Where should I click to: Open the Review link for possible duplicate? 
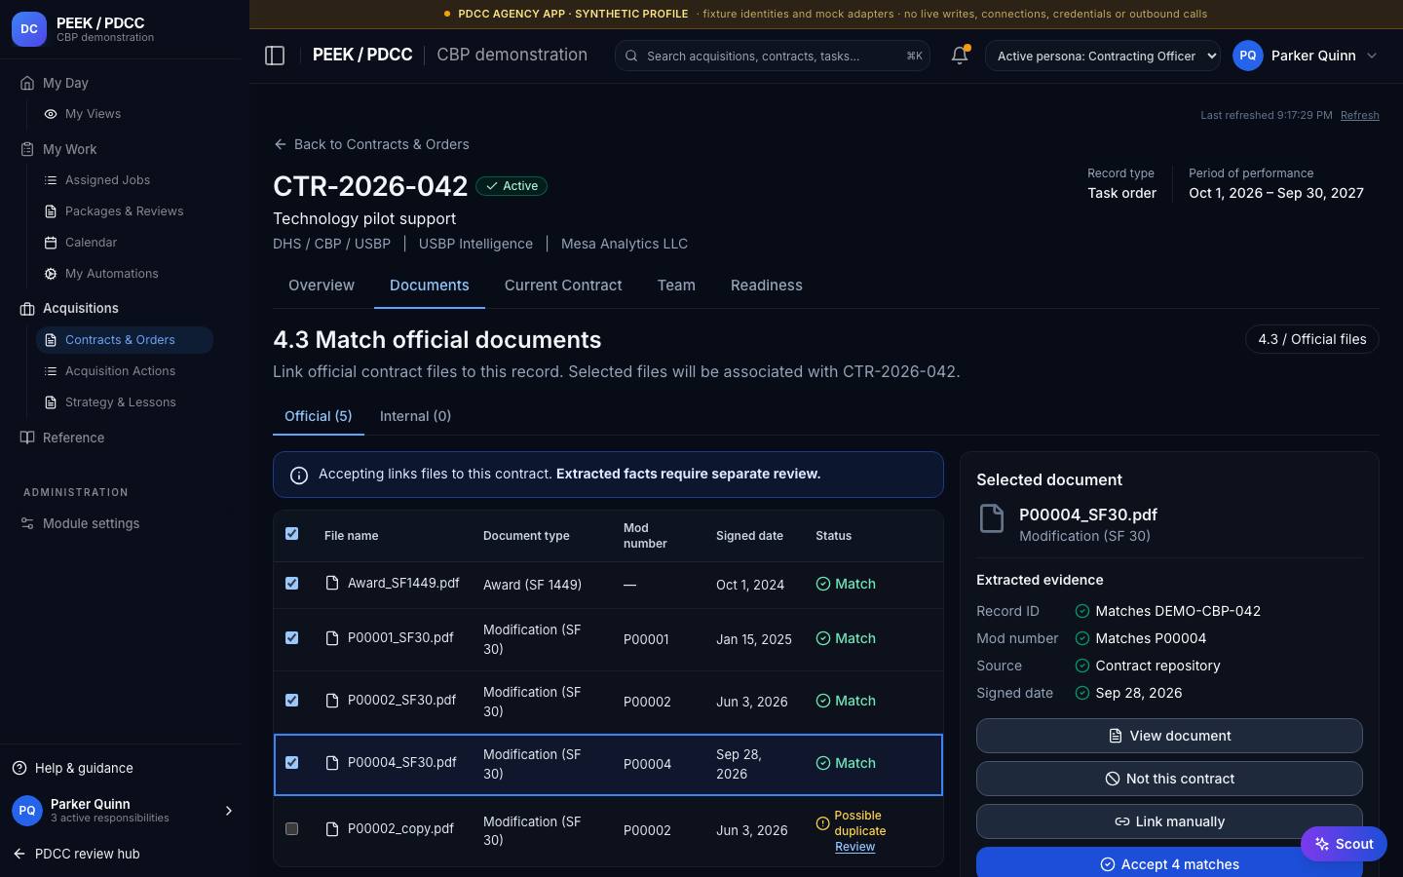click(x=854, y=847)
